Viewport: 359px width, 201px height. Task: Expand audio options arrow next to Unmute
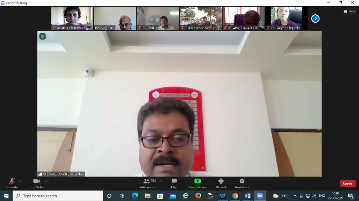tap(21, 181)
